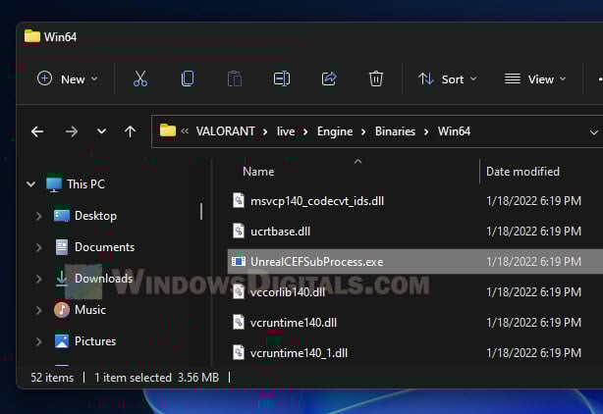
Task: Click the folder icon in address bar
Action: pos(168,130)
